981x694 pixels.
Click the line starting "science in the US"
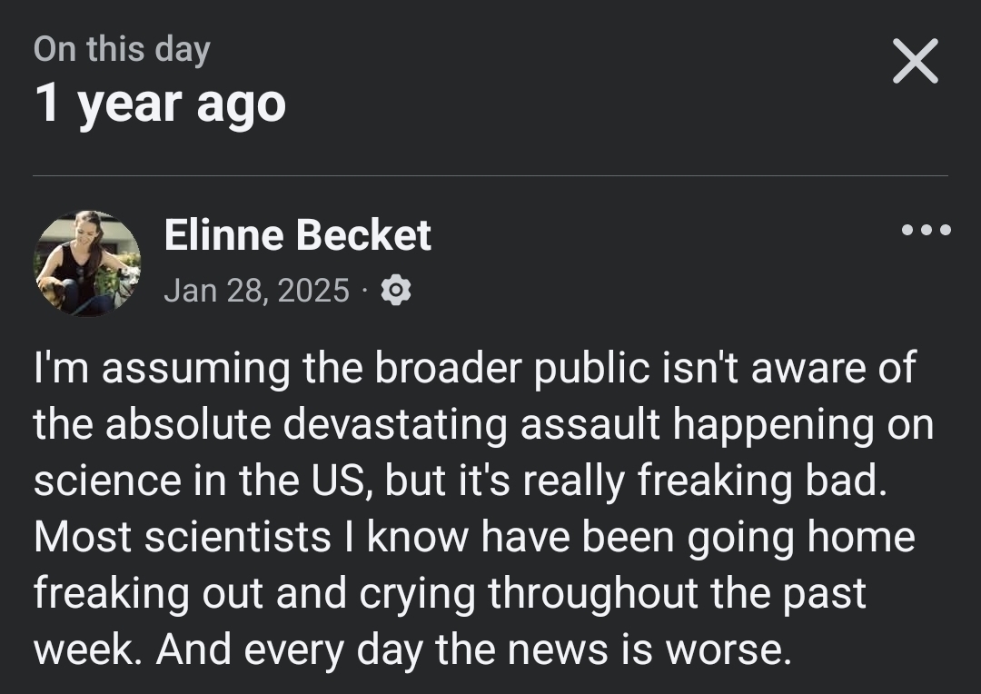click(x=459, y=481)
